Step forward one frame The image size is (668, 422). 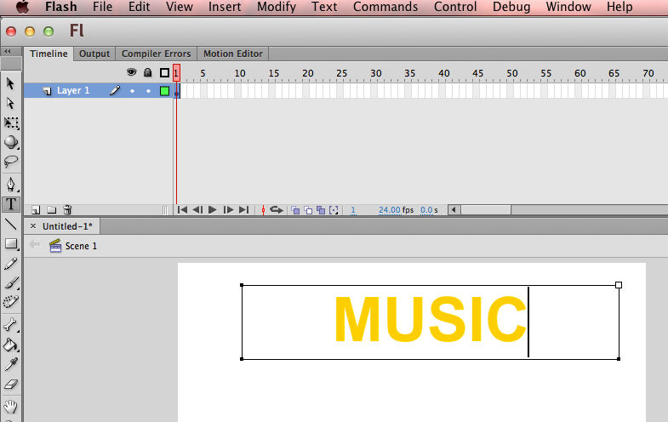[228, 209]
